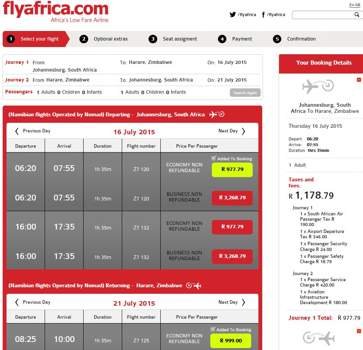Go to next day from 16 July 2015
The width and height of the screenshot is (363, 350).
232,131
